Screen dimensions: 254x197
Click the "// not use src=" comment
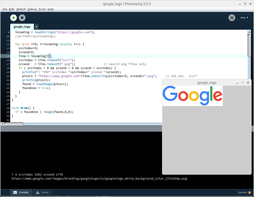[182, 76]
